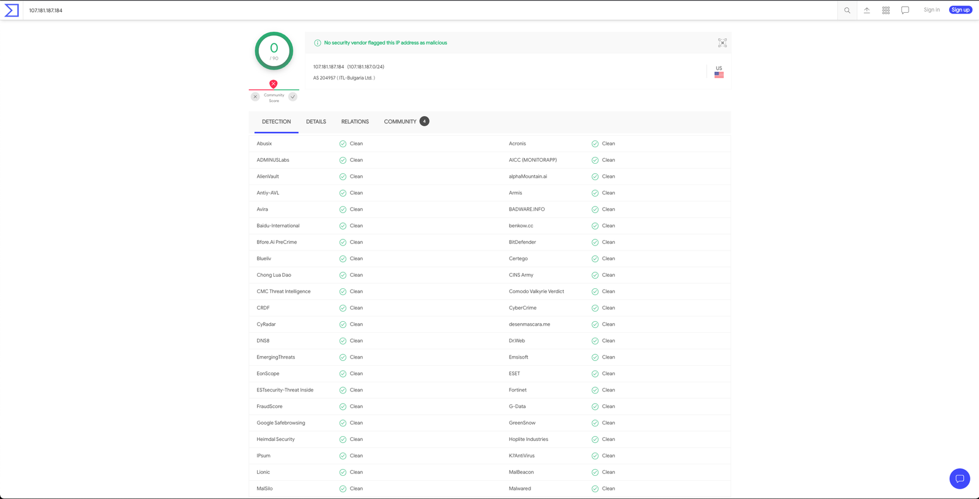Click the clean checkmark for ESET
This screenshot has width=979, height=499.
pos(595,374)
